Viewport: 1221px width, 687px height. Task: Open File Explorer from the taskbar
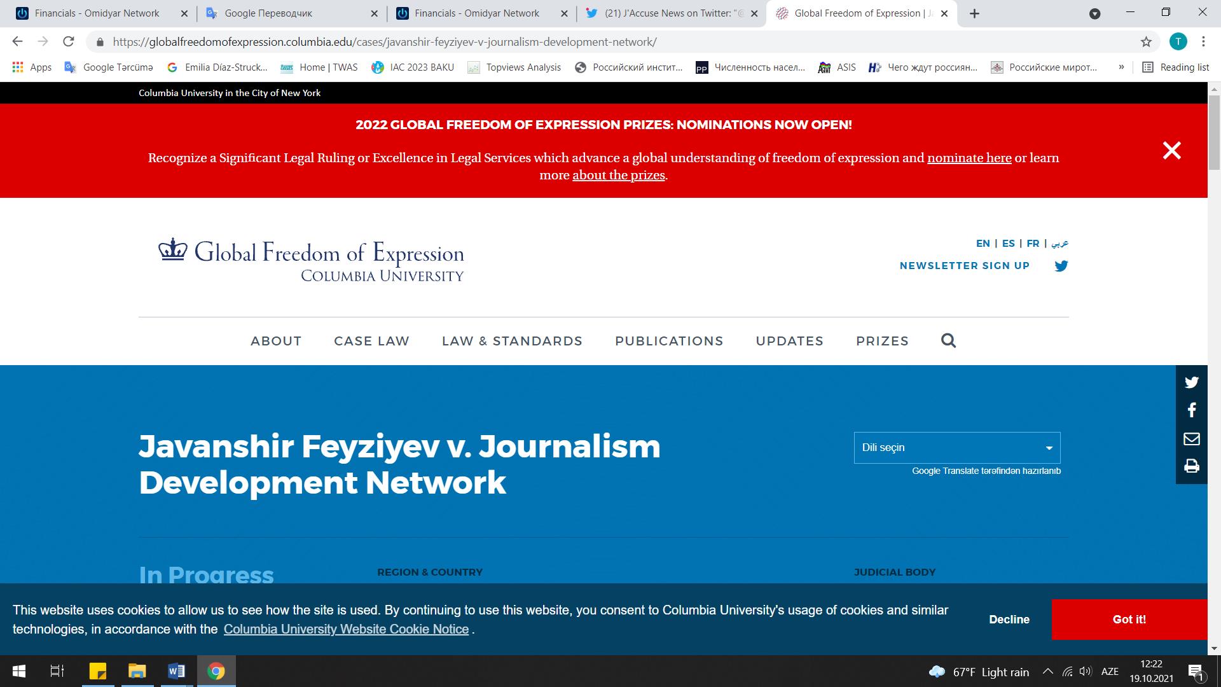(x=137, y=671)
